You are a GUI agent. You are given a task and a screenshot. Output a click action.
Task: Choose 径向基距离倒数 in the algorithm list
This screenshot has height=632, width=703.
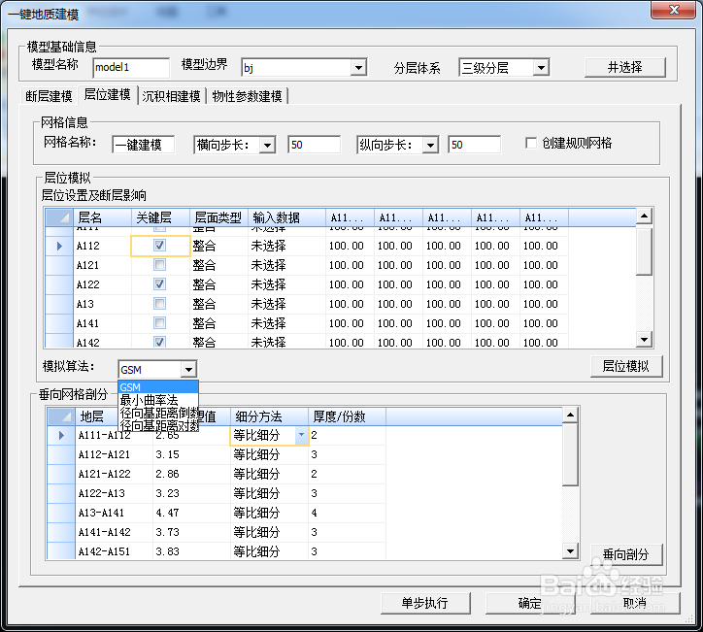click(x=158, y=413)
